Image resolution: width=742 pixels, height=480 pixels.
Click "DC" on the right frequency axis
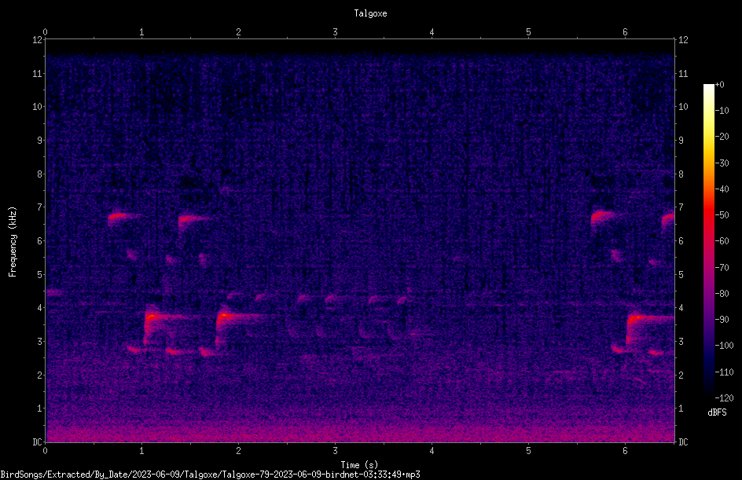pos(683,442)
